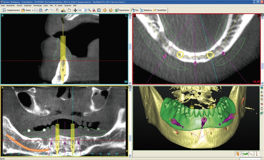Undo the last action with the blue arrow
264x160 pixels.
tap(47, 10)
